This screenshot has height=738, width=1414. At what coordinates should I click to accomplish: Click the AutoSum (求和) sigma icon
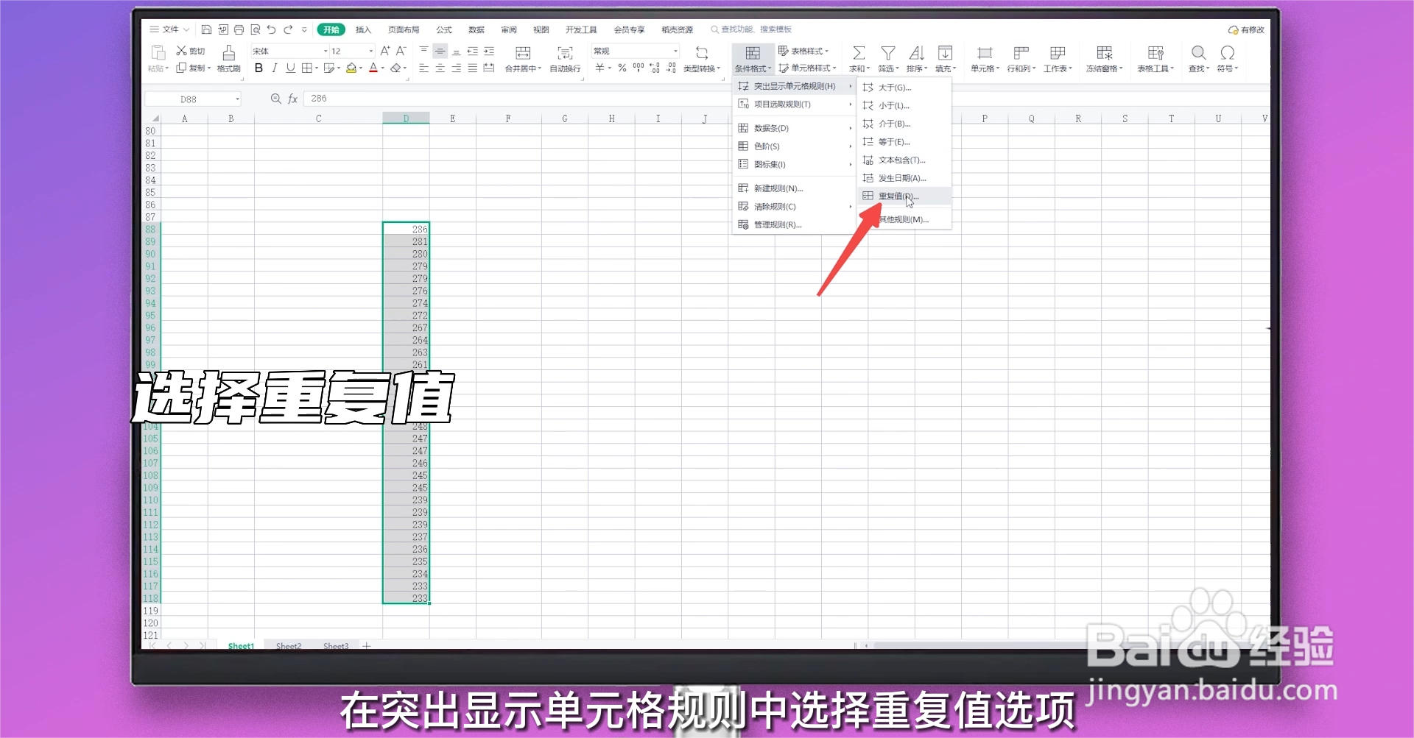point(859,53)
